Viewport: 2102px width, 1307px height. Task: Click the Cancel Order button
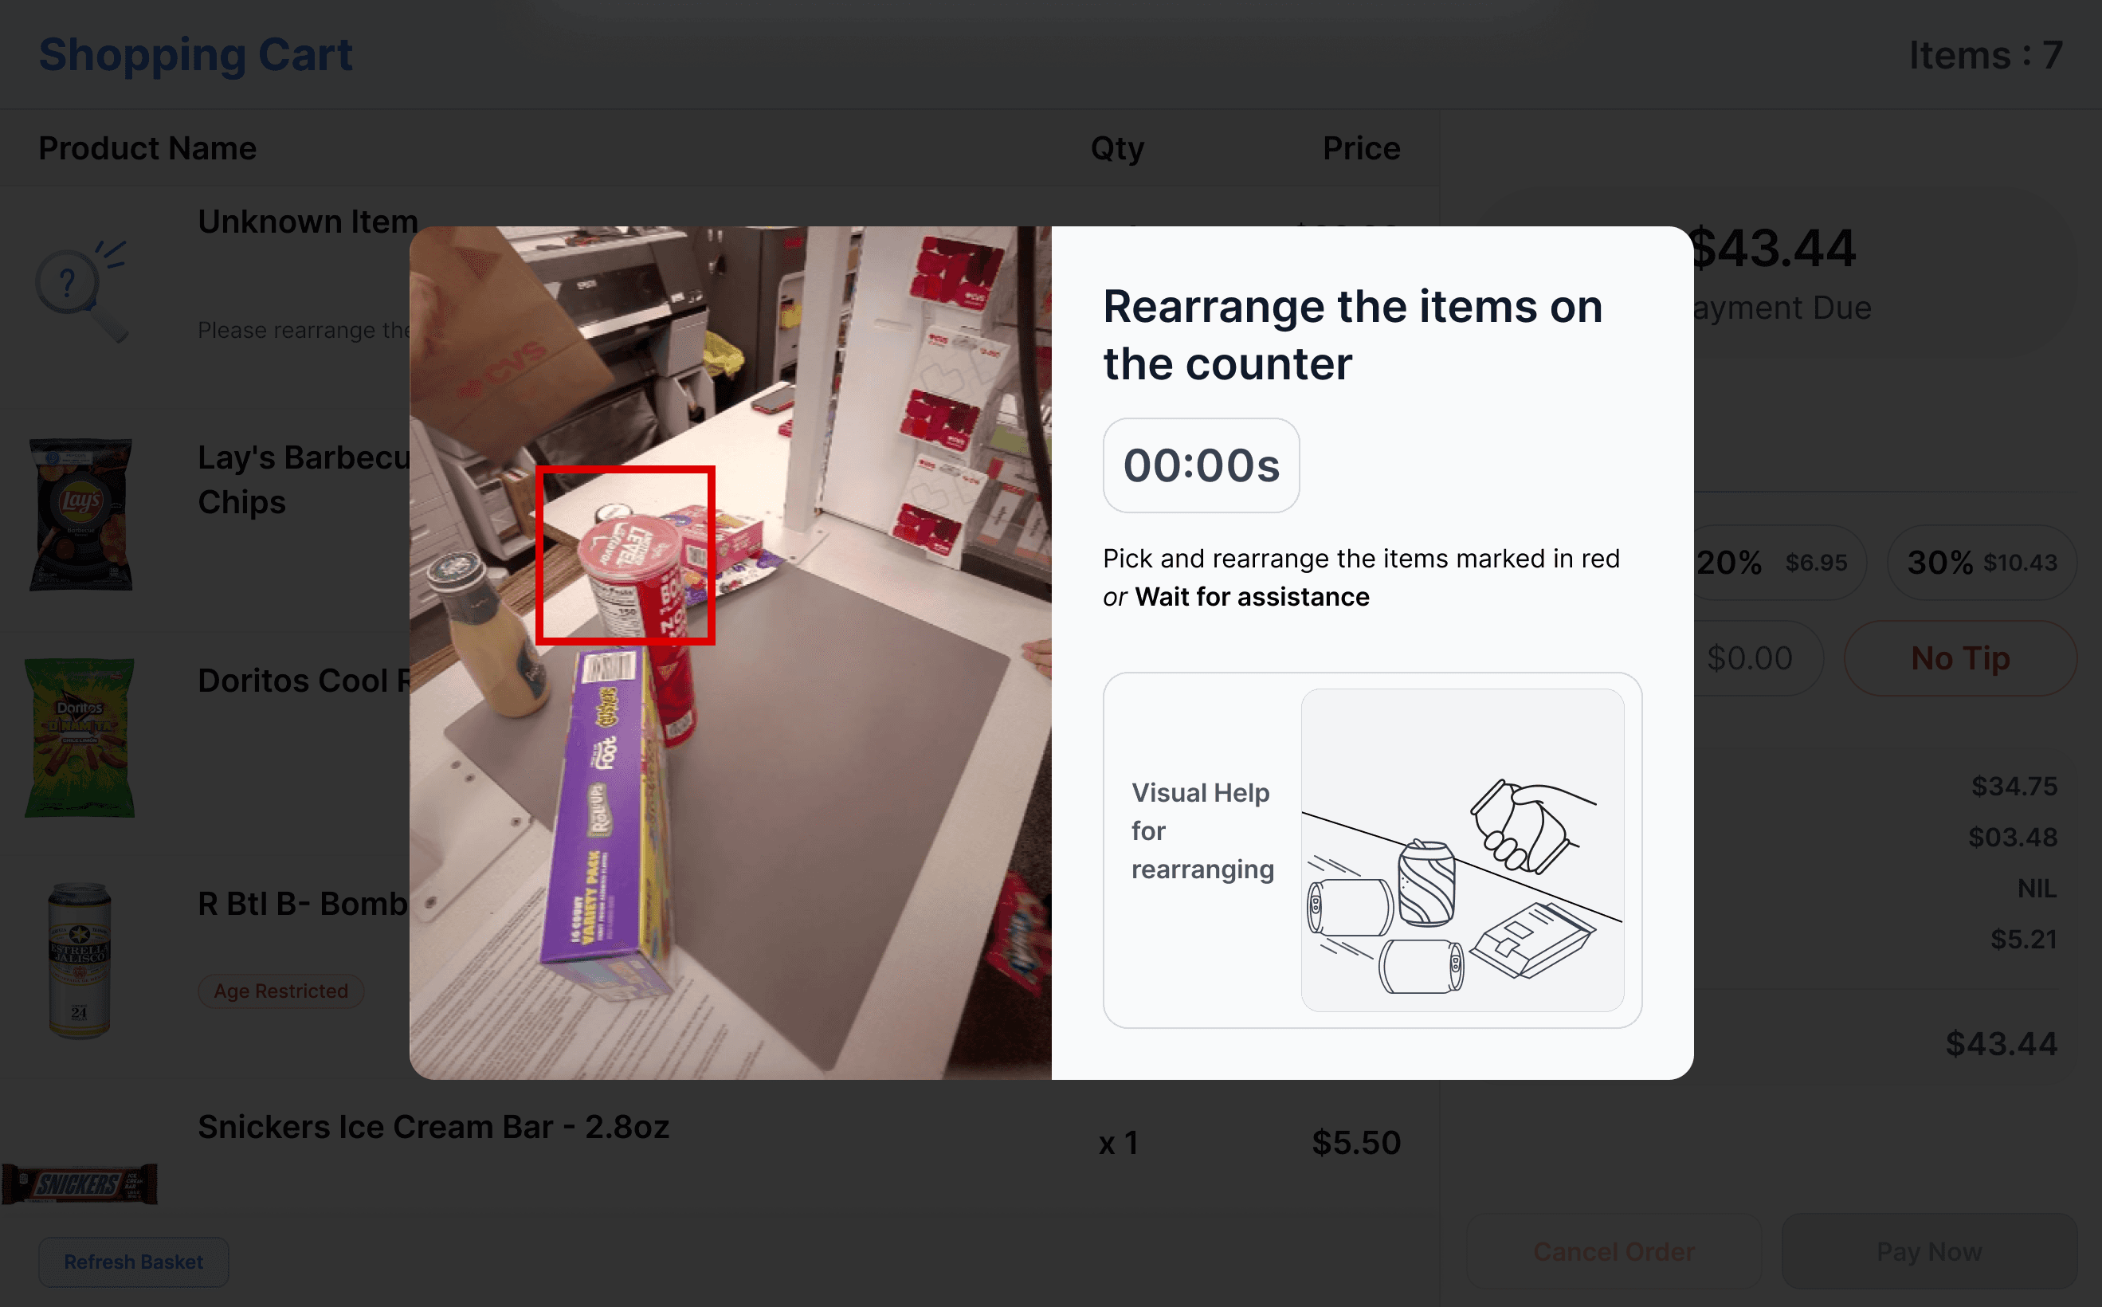1614,1252
